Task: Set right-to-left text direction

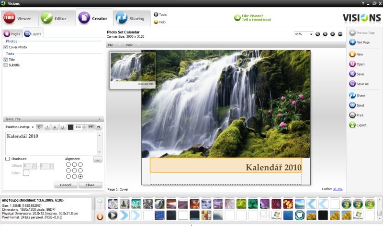Action: point(99,127)
